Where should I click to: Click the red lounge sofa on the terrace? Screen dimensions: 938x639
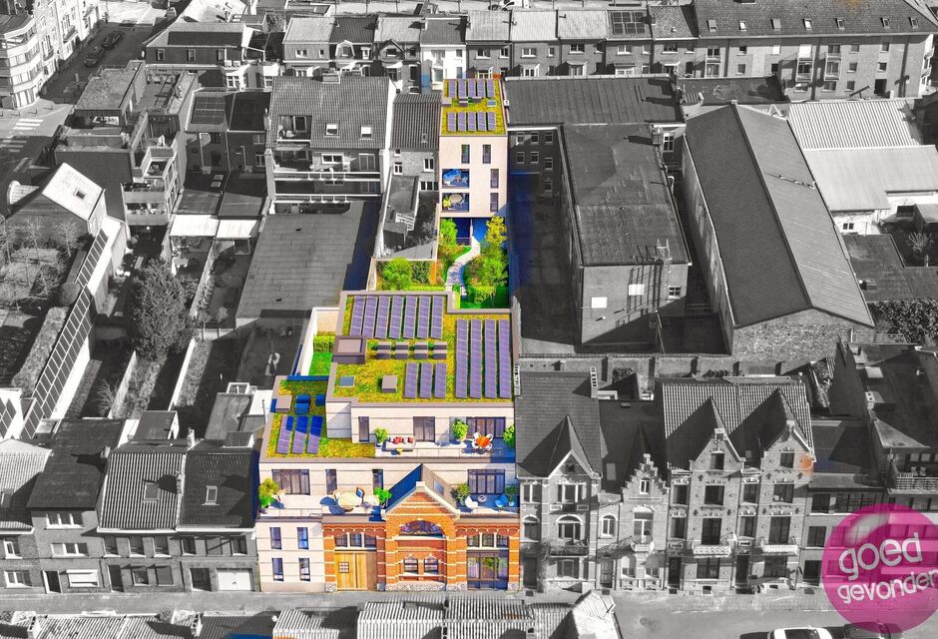click(x=401, y=441)
